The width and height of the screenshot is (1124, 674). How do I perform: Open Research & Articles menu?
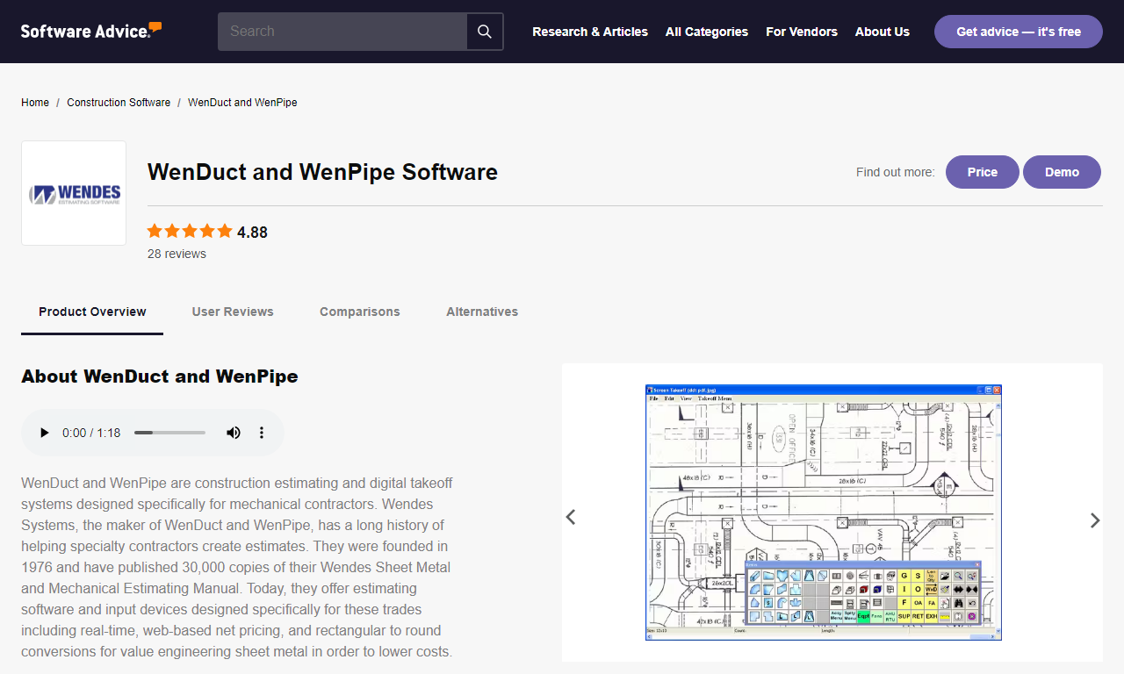[x=590, y=32]
